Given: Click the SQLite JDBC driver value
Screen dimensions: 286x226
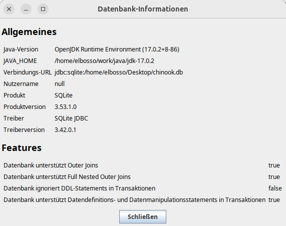Looking at the screenshot, I should (x=71, y=118).
